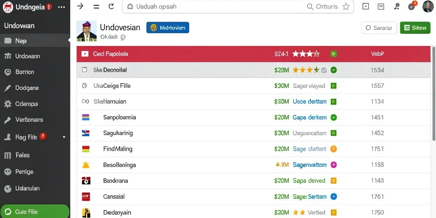Open the three-dot menu beside Undngeia
This screenshot has height=218, width=436.
[x=61, y=7]
